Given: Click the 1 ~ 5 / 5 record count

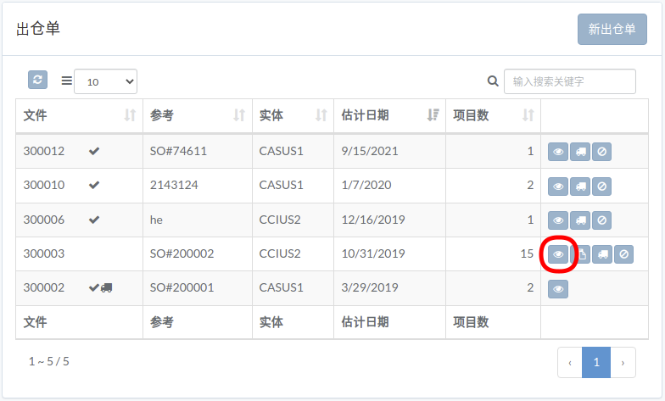Looking at the screenshot, I should (49, 361).
